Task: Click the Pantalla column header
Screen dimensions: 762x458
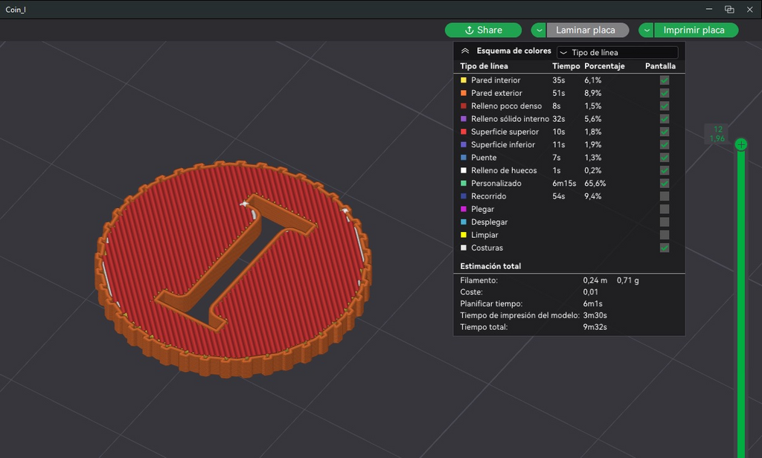Action: 660,66
